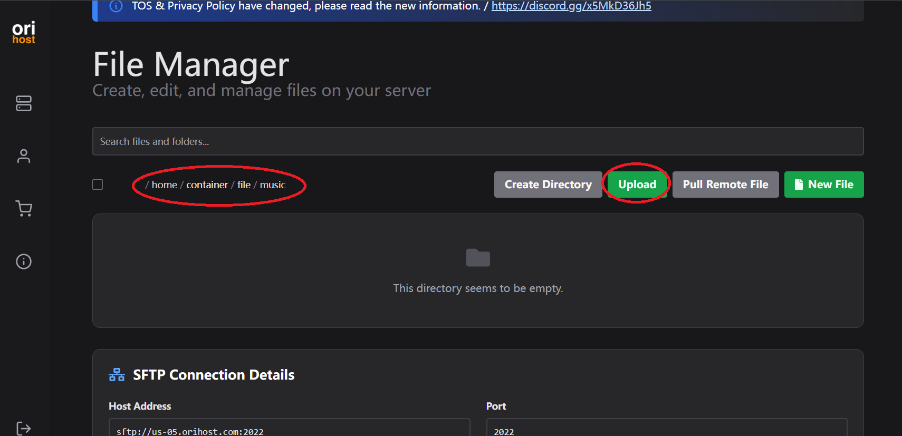Open the Discord invite link
This screenshot has width=902, height=436.
(x=571, y=6)
